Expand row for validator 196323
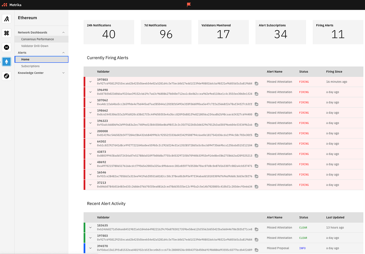The width and height of the screenshot is (365, 254). (90, 123)
